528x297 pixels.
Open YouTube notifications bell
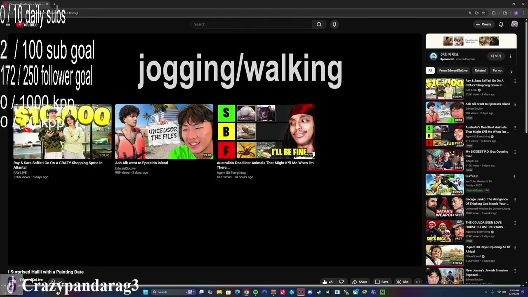click(501, 24)
